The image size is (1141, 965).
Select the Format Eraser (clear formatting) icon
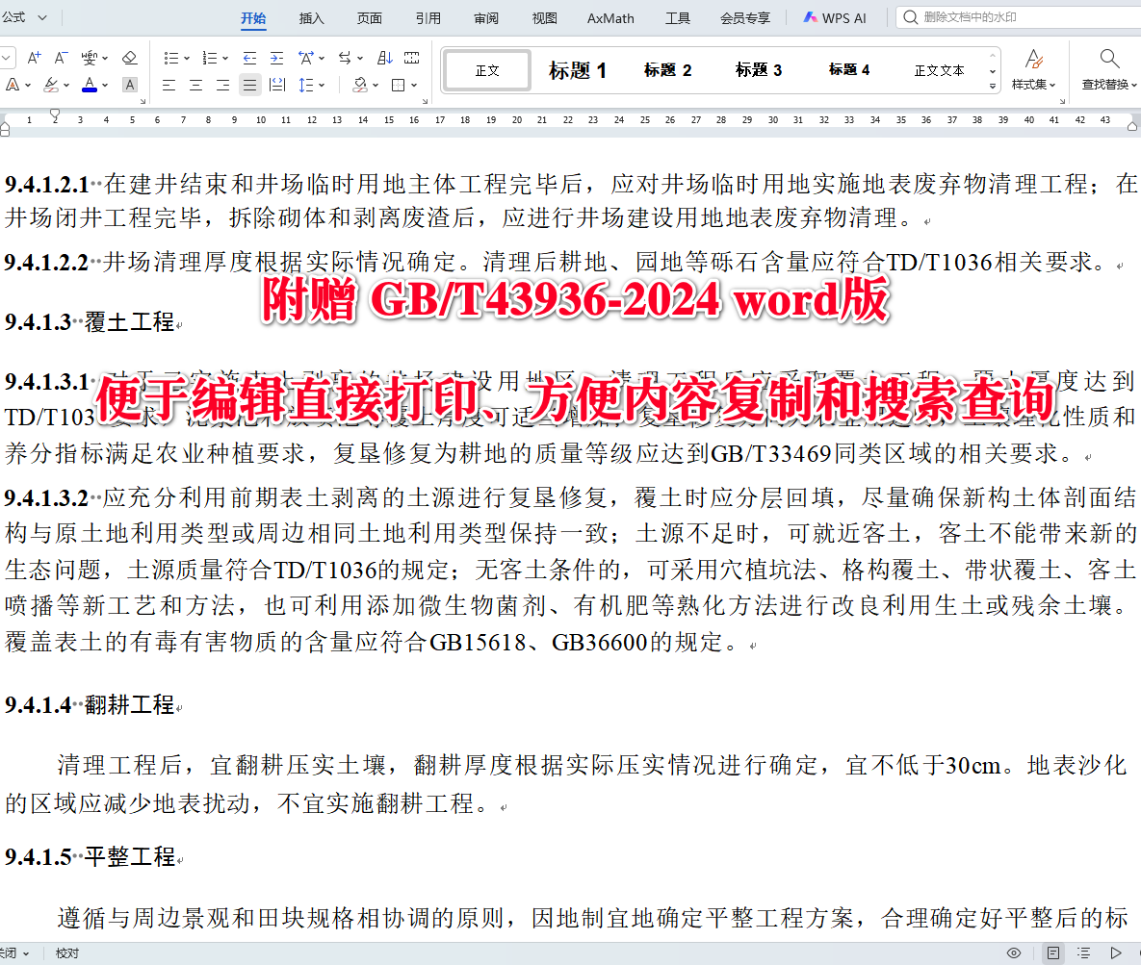pos(130,57)
